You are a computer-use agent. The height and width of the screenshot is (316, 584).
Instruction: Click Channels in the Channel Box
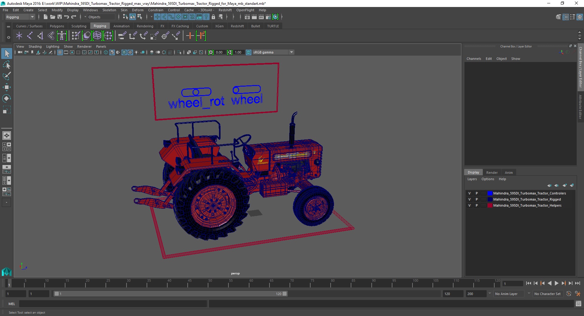[474, 59]
